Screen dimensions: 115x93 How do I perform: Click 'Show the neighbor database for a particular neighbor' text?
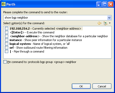click(75, 36)
